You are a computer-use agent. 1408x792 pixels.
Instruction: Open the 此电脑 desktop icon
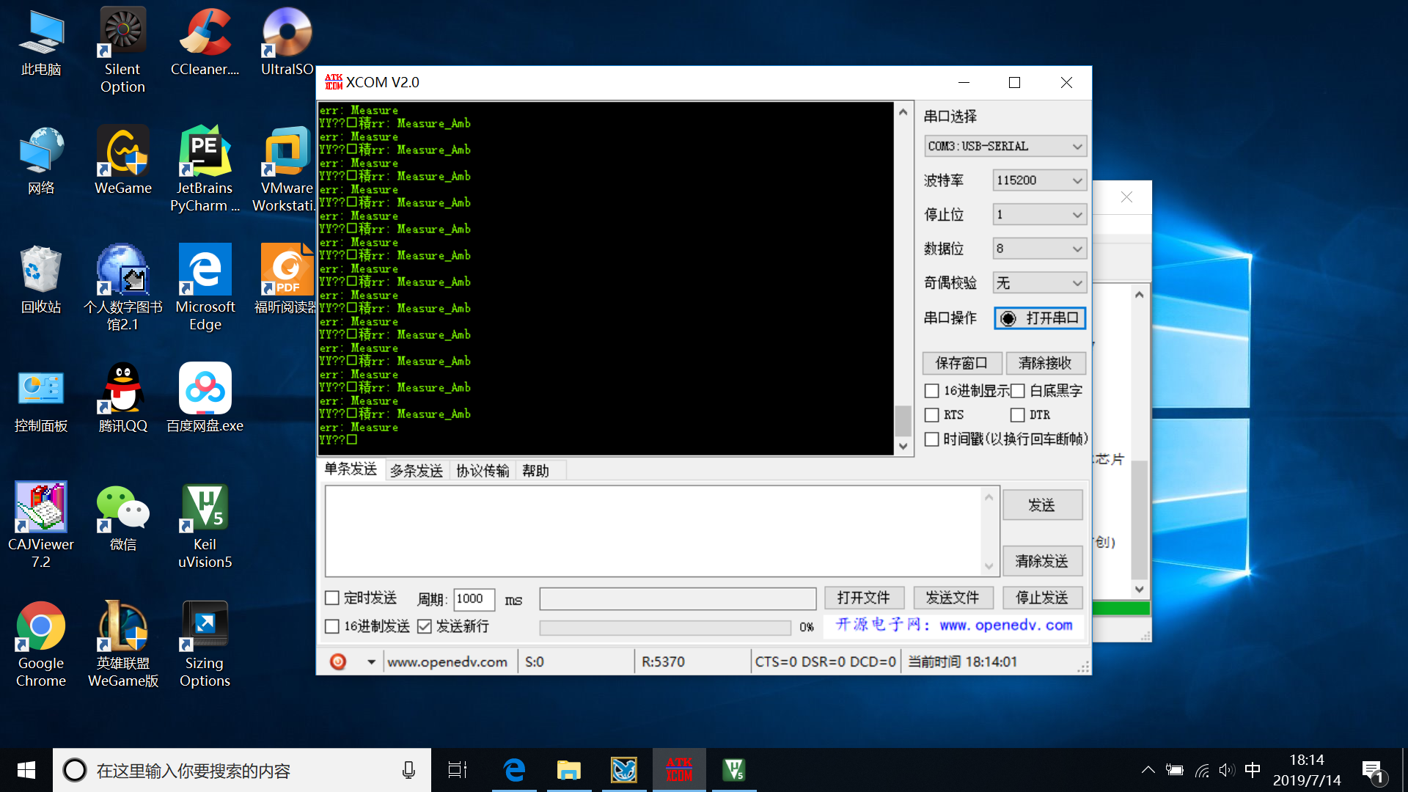tap(41, 43)
